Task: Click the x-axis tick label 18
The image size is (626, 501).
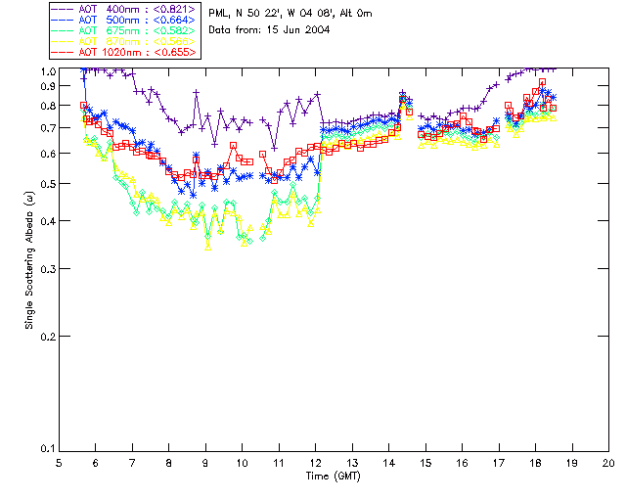Action: [x=535, y=463]
